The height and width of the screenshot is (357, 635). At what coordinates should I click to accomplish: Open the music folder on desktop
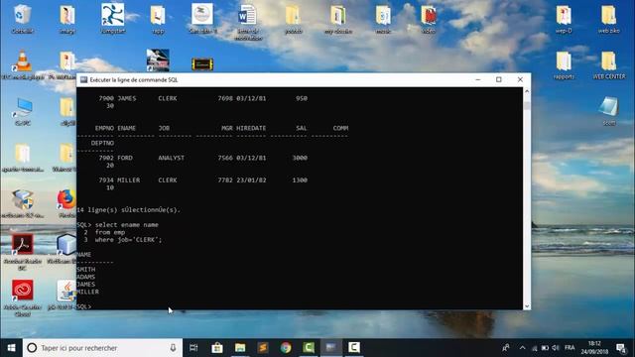coord(383,15)
